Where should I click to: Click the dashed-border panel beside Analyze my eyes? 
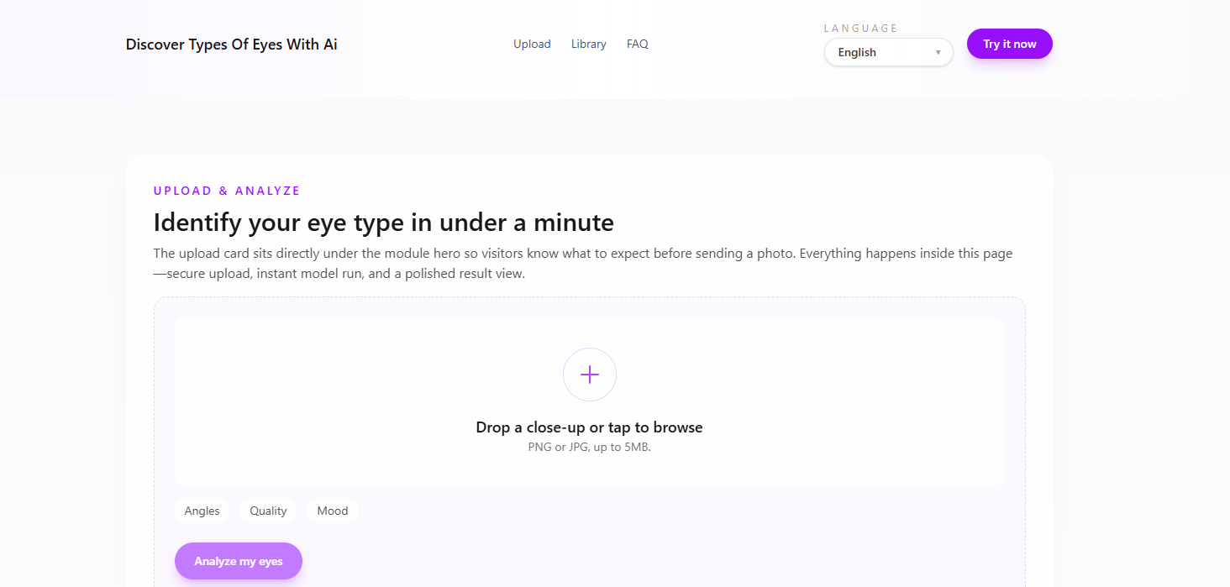[x=655, y=558]
